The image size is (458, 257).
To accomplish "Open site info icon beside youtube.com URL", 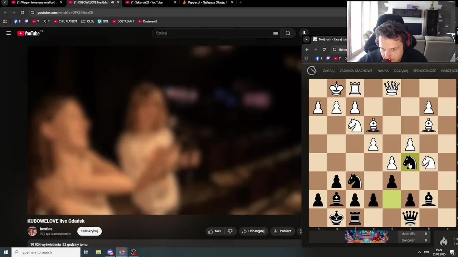I will coord(33,12).
